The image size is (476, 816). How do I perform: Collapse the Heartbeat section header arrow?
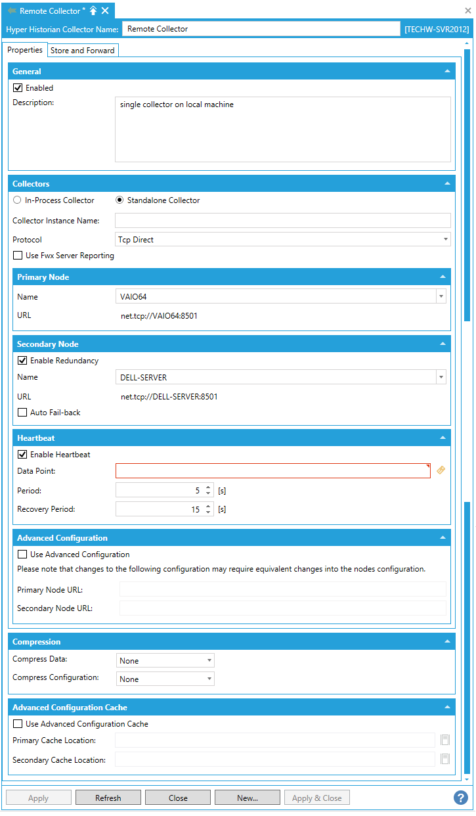pos(443,438)
